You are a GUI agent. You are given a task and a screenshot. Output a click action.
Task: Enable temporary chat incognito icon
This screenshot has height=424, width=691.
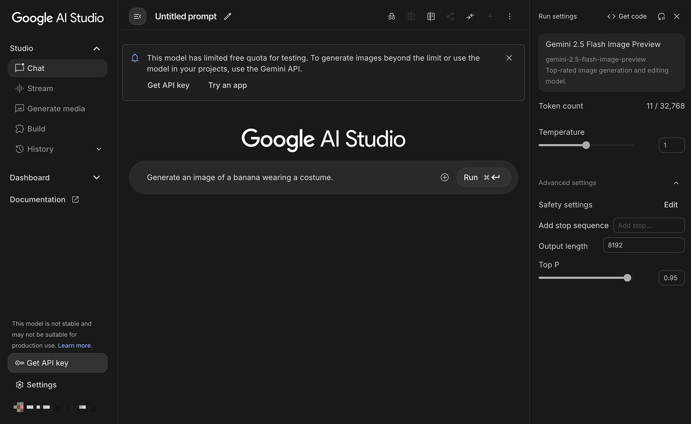[x=392, y=16]
